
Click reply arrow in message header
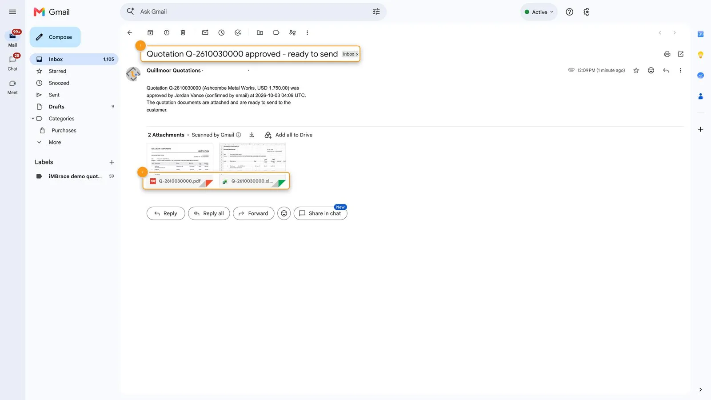click(666, 70)
